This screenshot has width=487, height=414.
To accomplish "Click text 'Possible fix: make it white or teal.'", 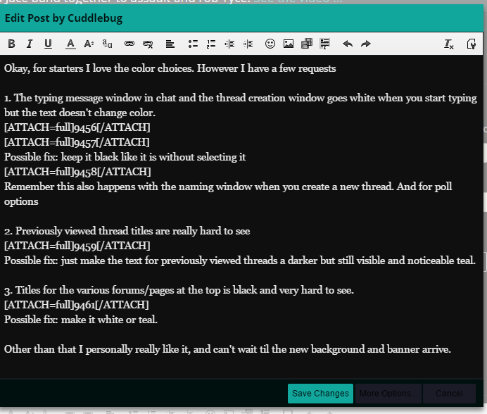I will [81, 320].
